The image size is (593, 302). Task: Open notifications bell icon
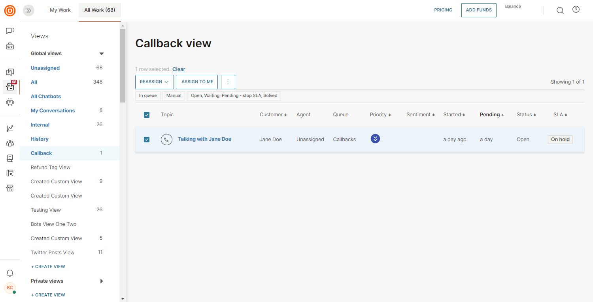[10, 273]
